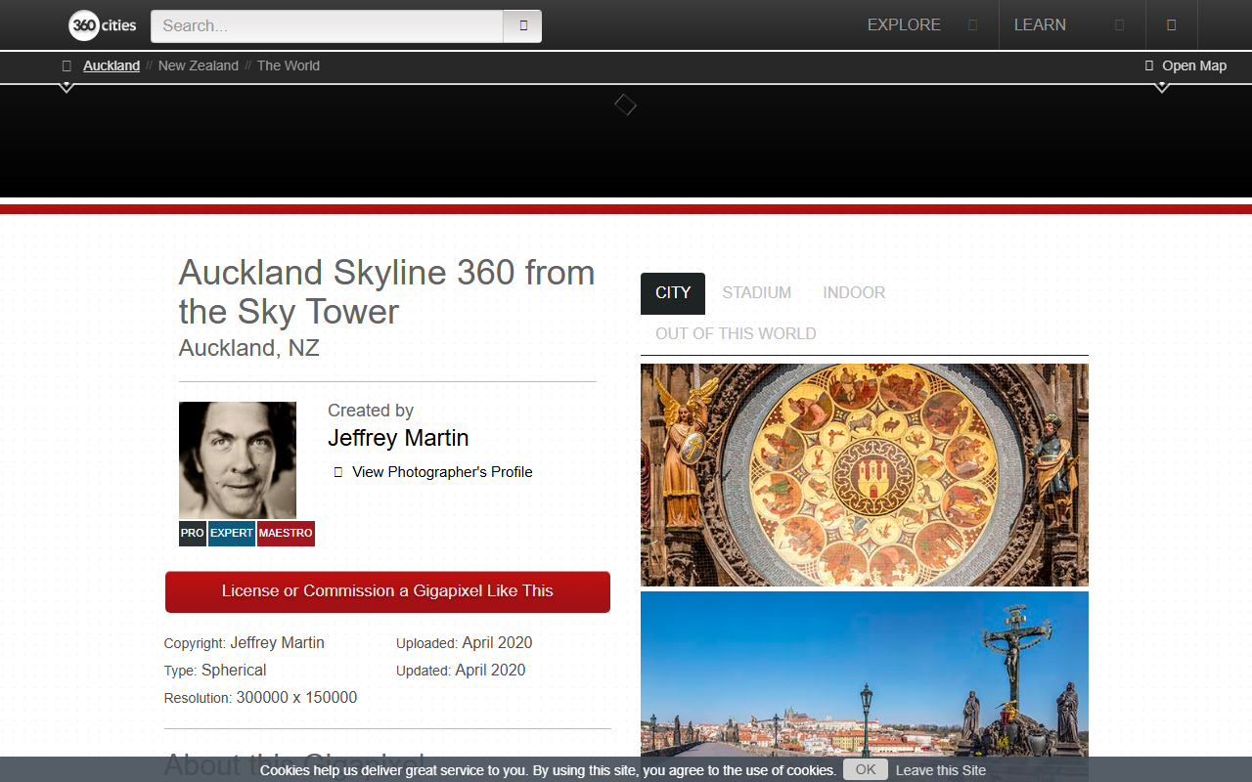This screenshot has height=782, width=1252.
Task: Click the PRO badge
Action: (193, 534)
